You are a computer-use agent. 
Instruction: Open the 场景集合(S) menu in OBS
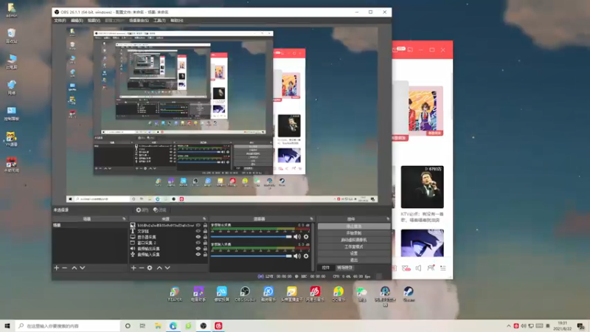tap(139, 21)
